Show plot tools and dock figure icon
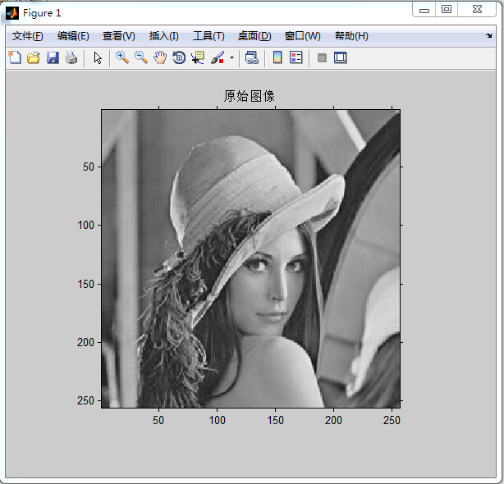The image size is (504, 484). (341, 57)
